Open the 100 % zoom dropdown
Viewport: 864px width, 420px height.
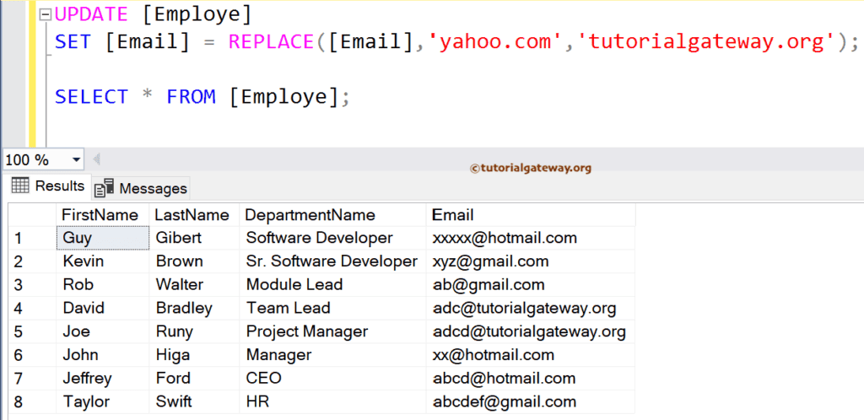coord(76,160)
